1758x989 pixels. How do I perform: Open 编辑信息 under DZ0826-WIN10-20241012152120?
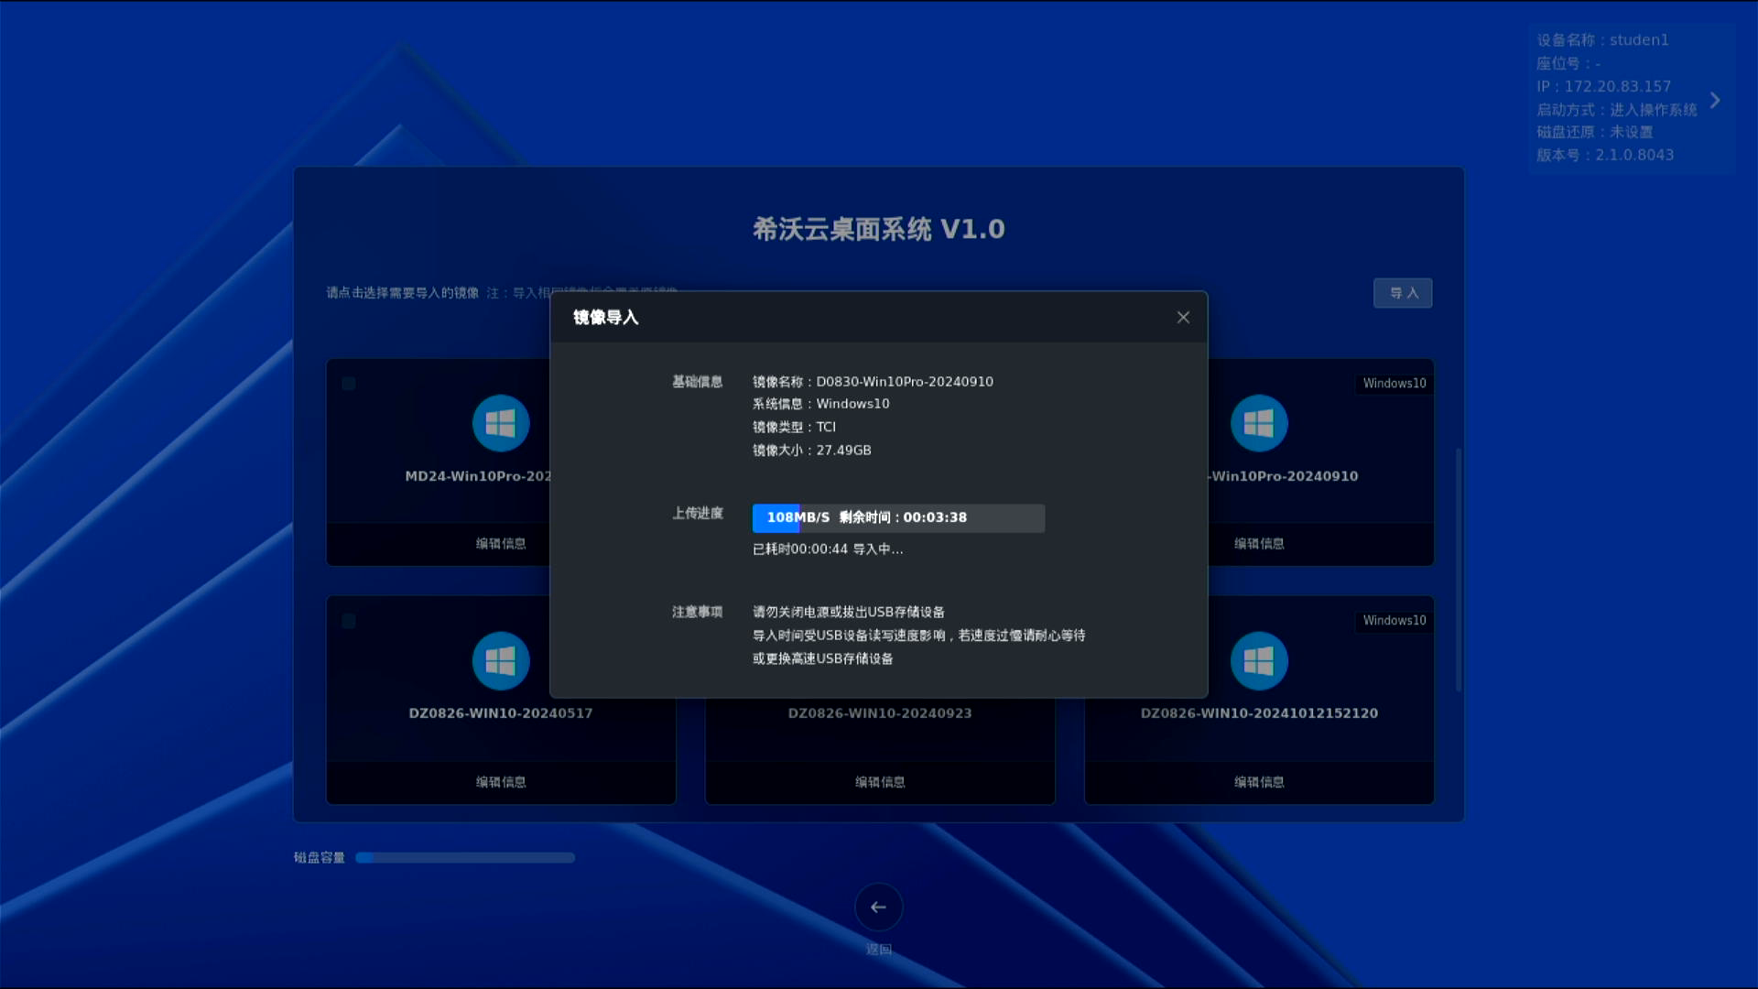pyautogui.click(x=1259, y=781)
